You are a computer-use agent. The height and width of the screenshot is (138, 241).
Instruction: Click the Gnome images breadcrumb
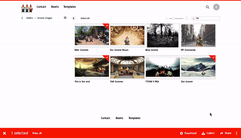(x=45, y=18)
